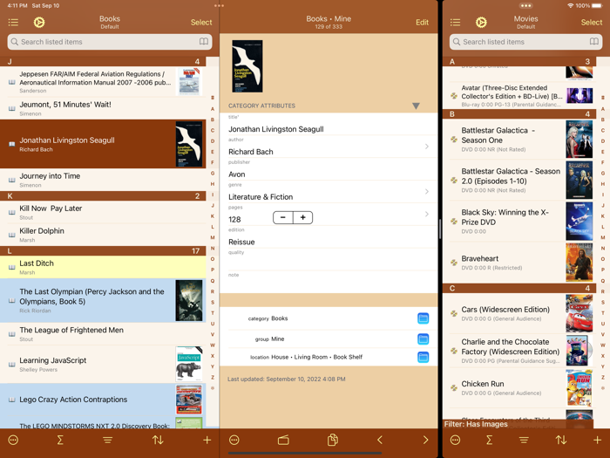
Task: Tap the folder move icon in detail toolbar
Action: click(x=283, y=440)
